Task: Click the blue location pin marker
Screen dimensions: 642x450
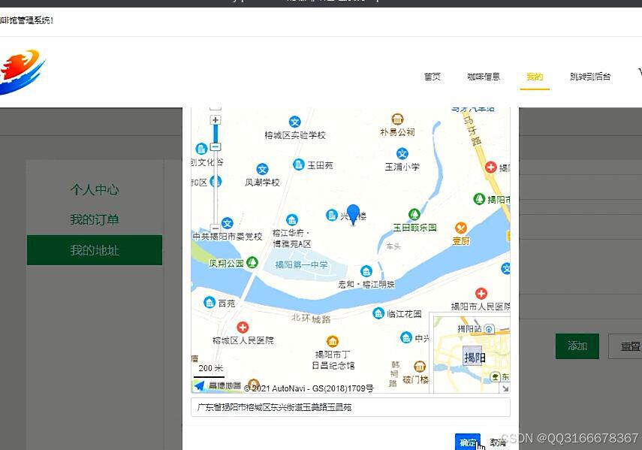Action: [x=353, y=215]
